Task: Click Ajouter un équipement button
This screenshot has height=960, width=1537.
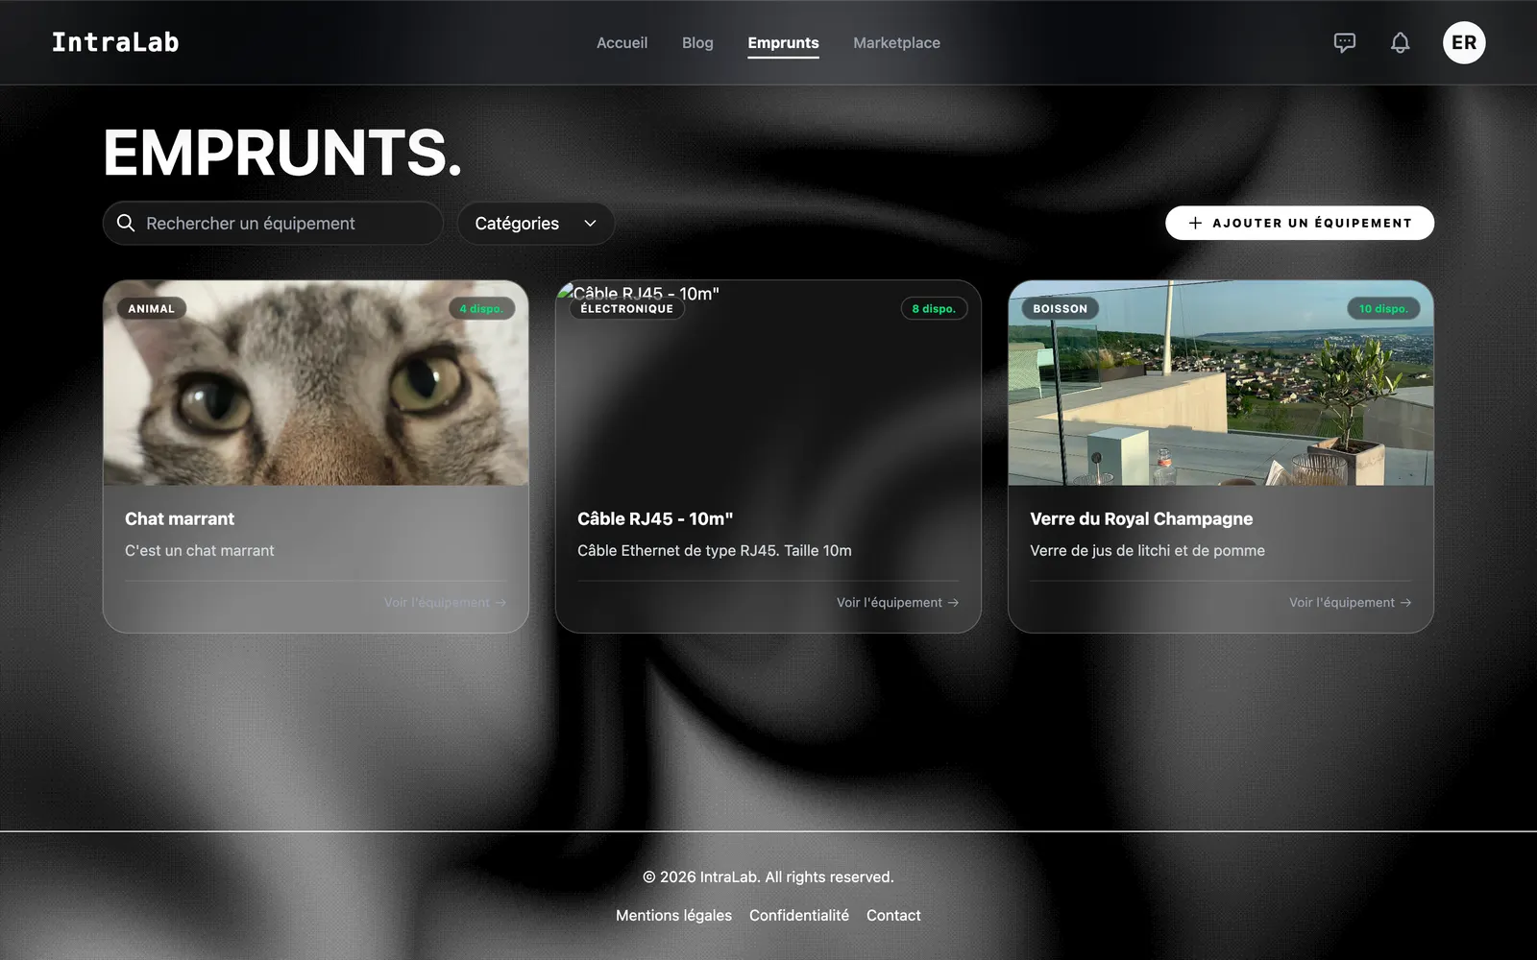Action: (x=1300, y=223)
